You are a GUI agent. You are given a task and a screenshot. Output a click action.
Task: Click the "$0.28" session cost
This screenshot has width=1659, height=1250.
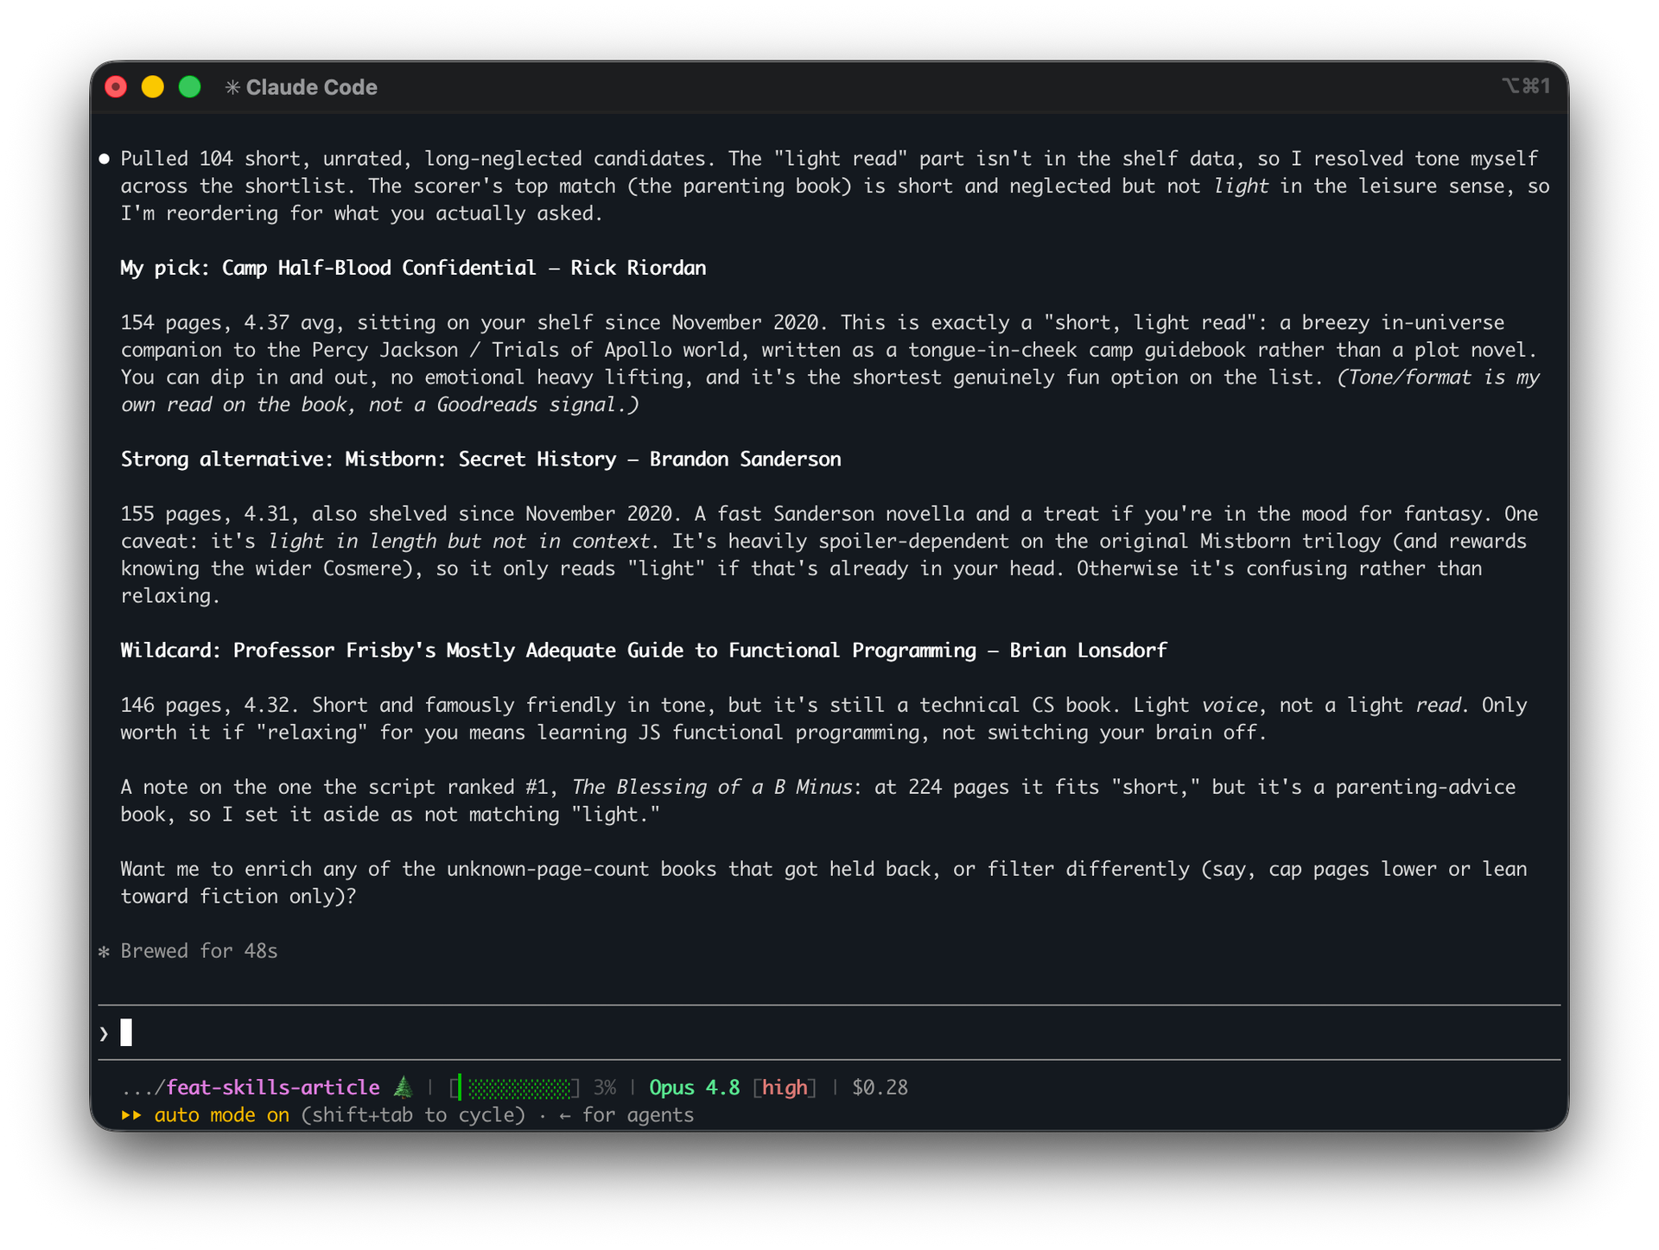click(x=880, y=1088)
